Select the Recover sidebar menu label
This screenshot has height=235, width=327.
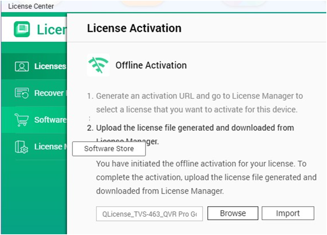(49, 93)
